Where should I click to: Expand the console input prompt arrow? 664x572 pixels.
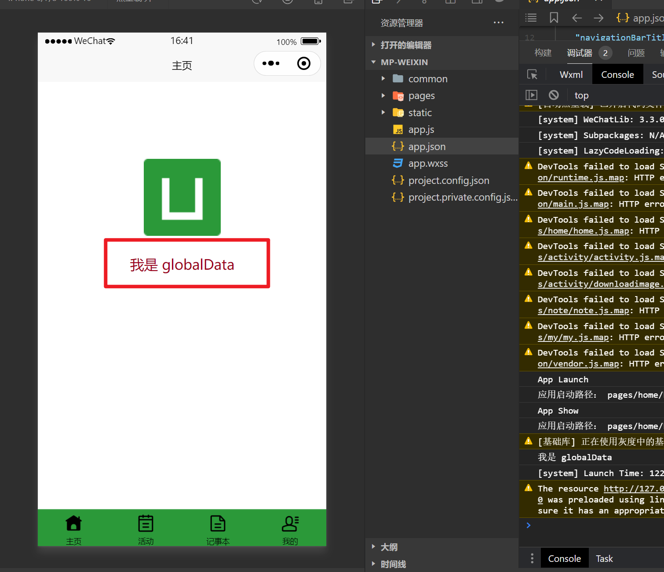pos(529,525)
